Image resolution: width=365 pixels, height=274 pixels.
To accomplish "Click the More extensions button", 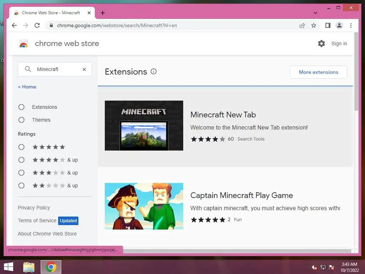I will point(318,72).
